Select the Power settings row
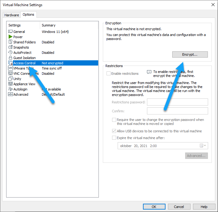The width and height of the screenshot is (218, 212). [x=53, y=37]
